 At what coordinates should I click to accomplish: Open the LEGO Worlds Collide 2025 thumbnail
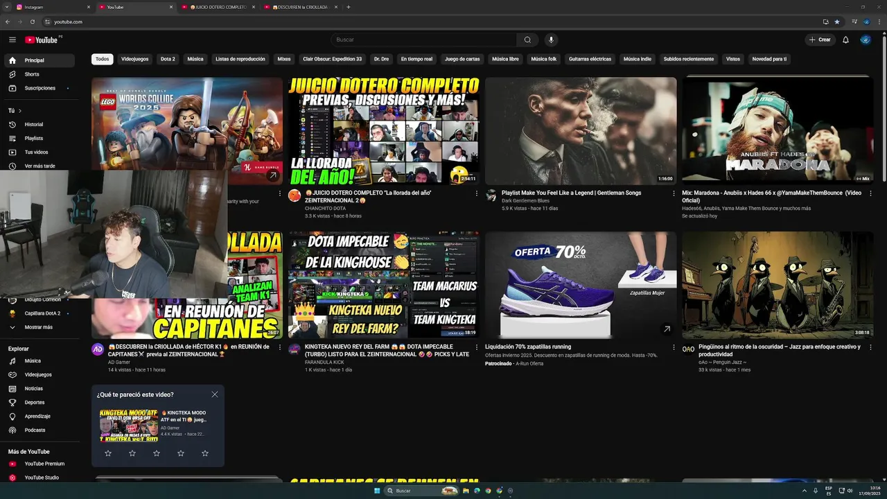[187, 123]
